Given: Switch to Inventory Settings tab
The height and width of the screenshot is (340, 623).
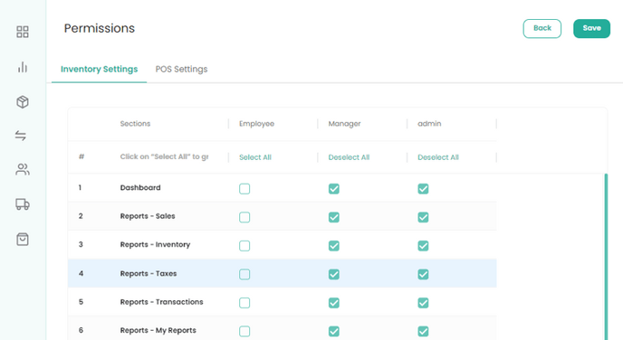Looking at the screenshot, I should point(99,69).
